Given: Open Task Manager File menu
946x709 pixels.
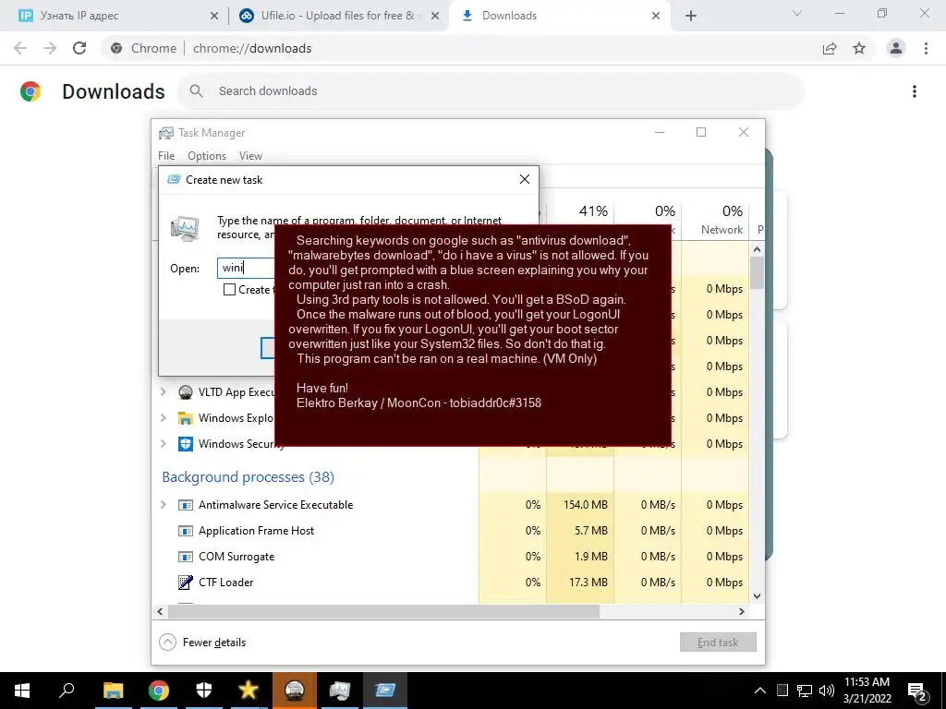Looking at the screenshot, I should [166, 155].
